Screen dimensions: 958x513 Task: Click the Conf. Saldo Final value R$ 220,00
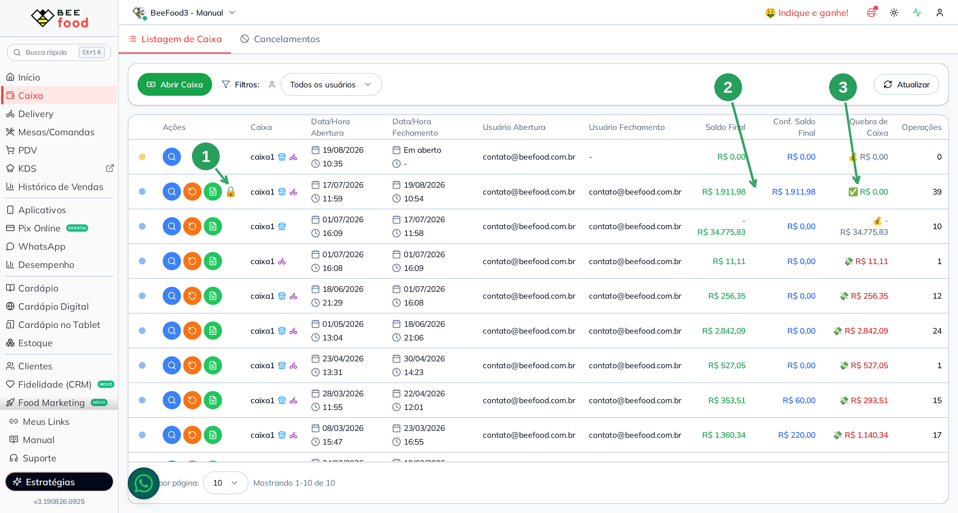(796, 435)
